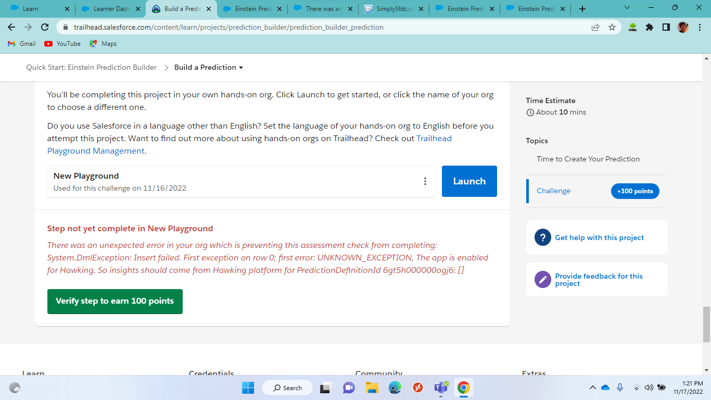Show hidden system tray icons

[592, 387]
